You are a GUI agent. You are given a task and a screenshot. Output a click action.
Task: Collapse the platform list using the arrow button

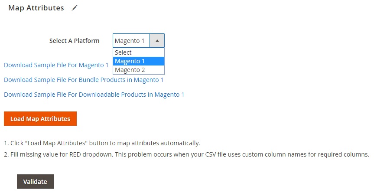pos(157,41)
